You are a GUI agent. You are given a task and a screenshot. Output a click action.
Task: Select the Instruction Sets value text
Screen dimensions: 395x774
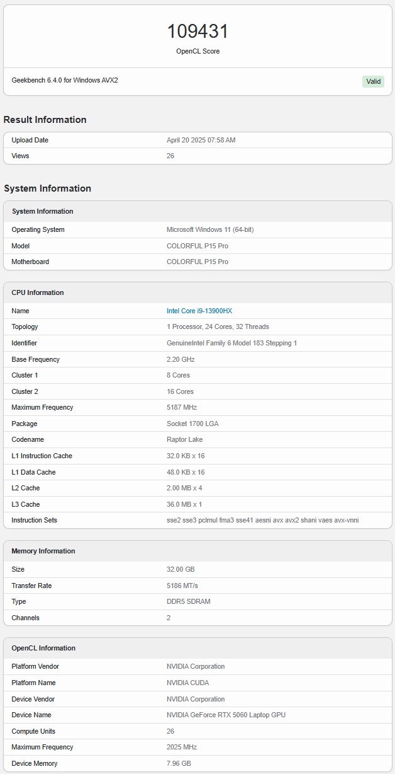click(x=262, y=520)
